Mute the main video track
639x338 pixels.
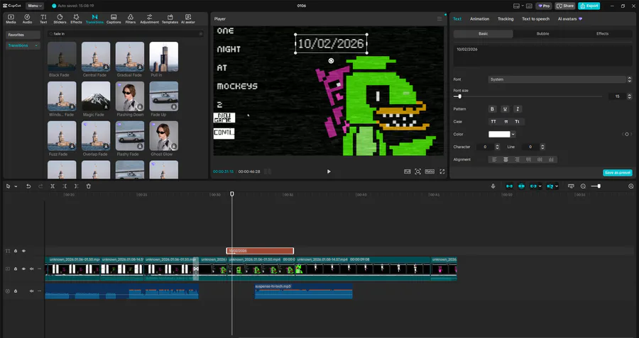pyautogui.click(x=31, y=269)
